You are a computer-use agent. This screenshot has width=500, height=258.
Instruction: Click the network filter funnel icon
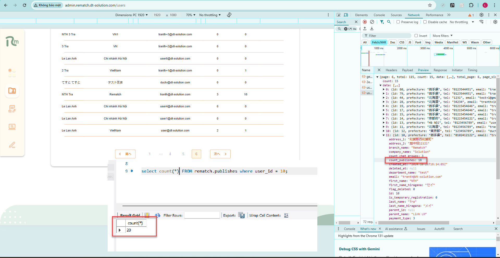382,22
